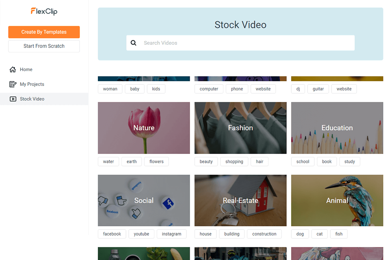Screen dimensions: 390x260
Task: Select the dog tag
Action: pos(300,234)
